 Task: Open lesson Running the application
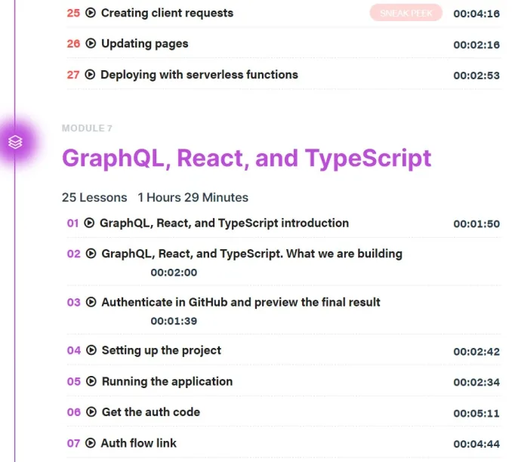(168, 381)
